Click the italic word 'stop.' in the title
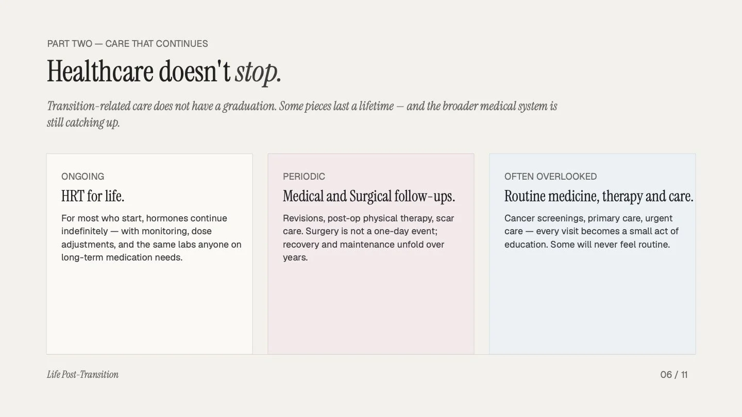Image resolution: width=742 pixels, height=417 pixels. click(x=258, y=72)
